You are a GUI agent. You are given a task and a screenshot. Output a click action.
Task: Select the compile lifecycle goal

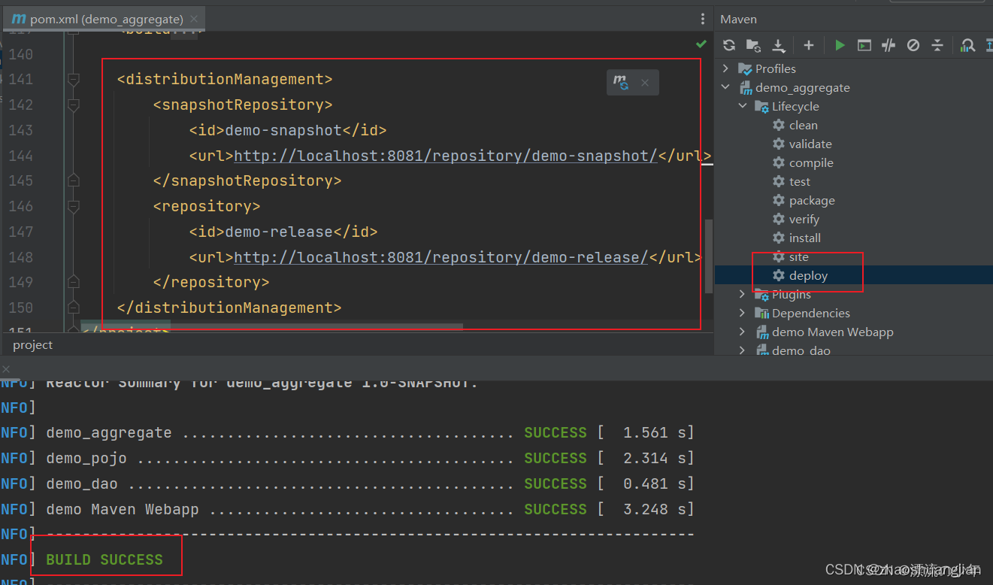811,162
